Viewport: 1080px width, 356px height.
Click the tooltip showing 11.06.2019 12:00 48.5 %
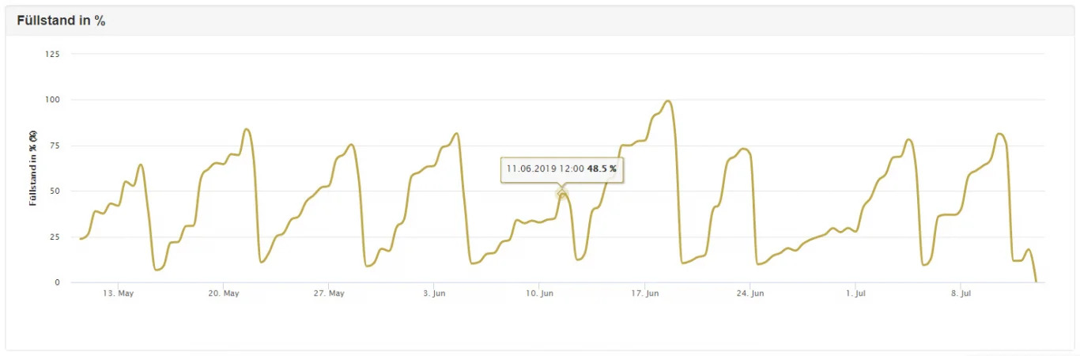click(x=561, y=169)
